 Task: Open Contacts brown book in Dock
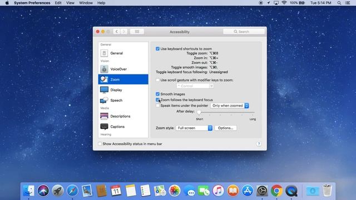click(101, 191)
